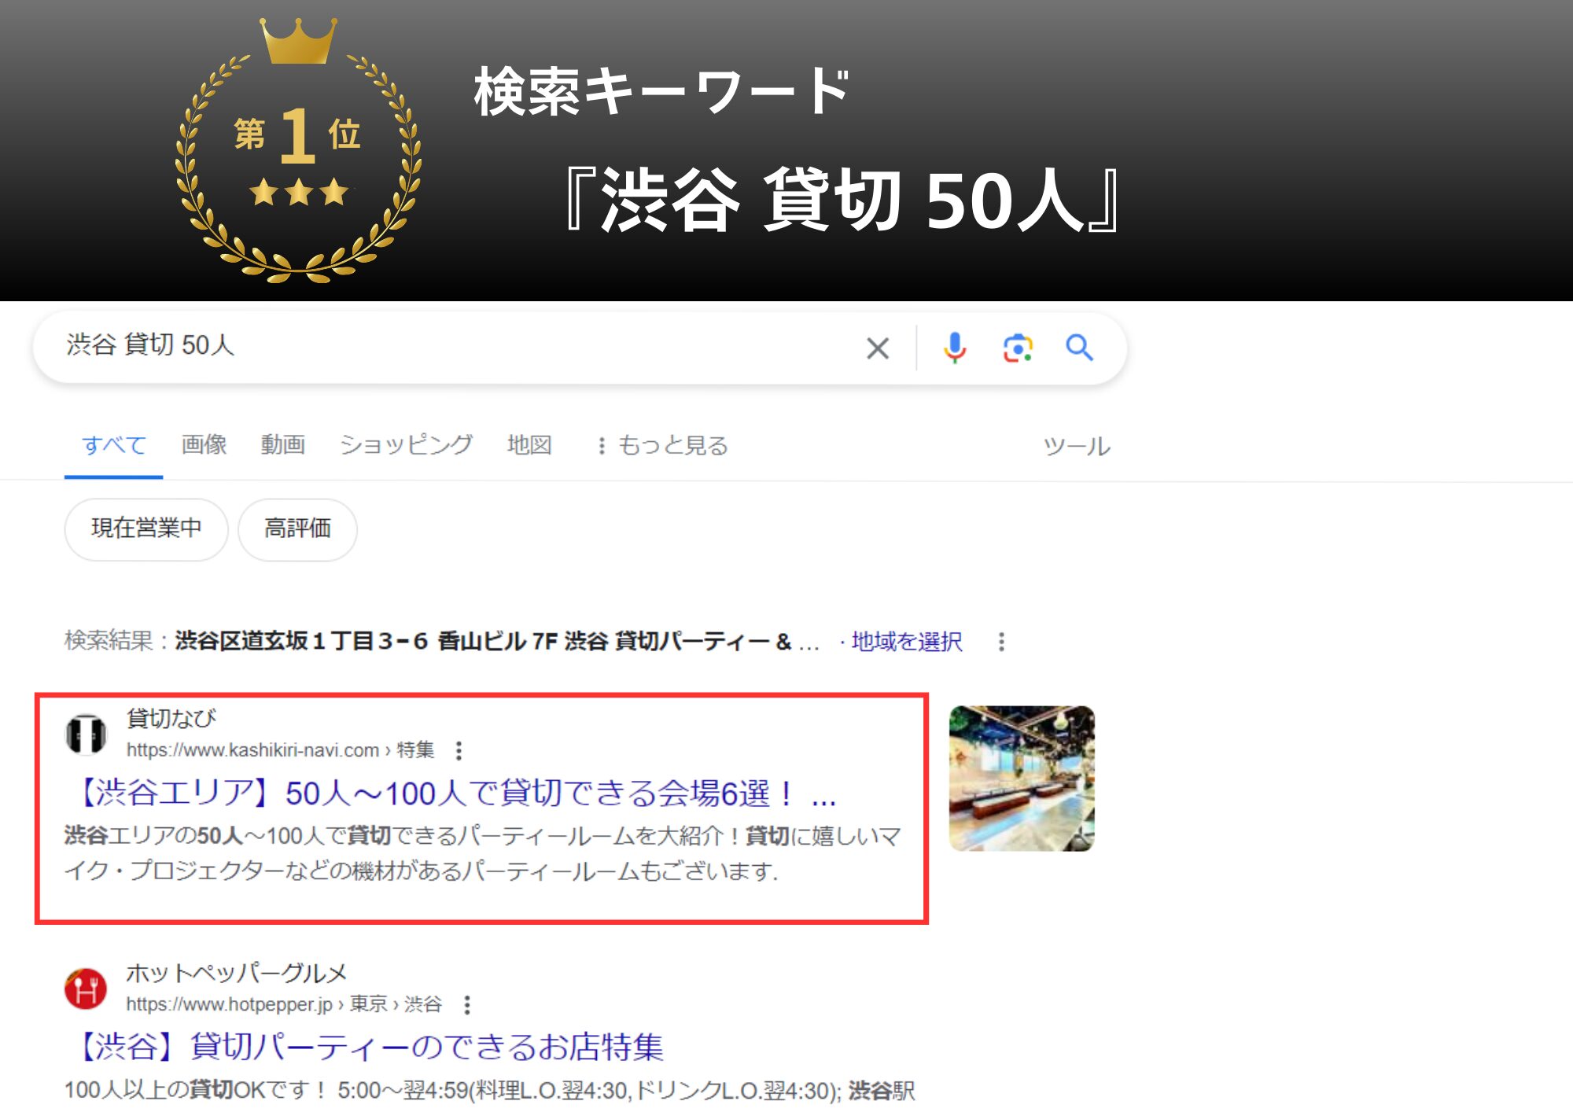Click the 貸切なび site favicon
The image size is (1573, 1112).
86,735
